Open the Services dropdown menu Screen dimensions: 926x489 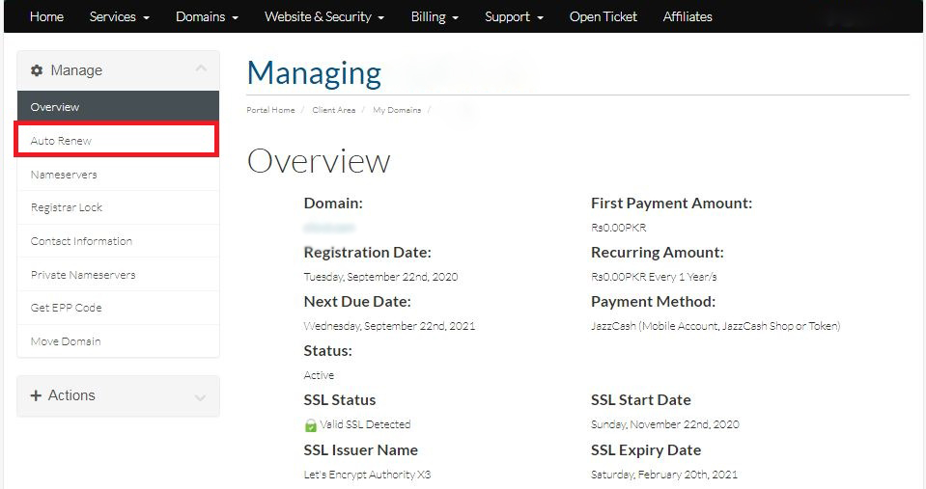click(x=119, y=16)
